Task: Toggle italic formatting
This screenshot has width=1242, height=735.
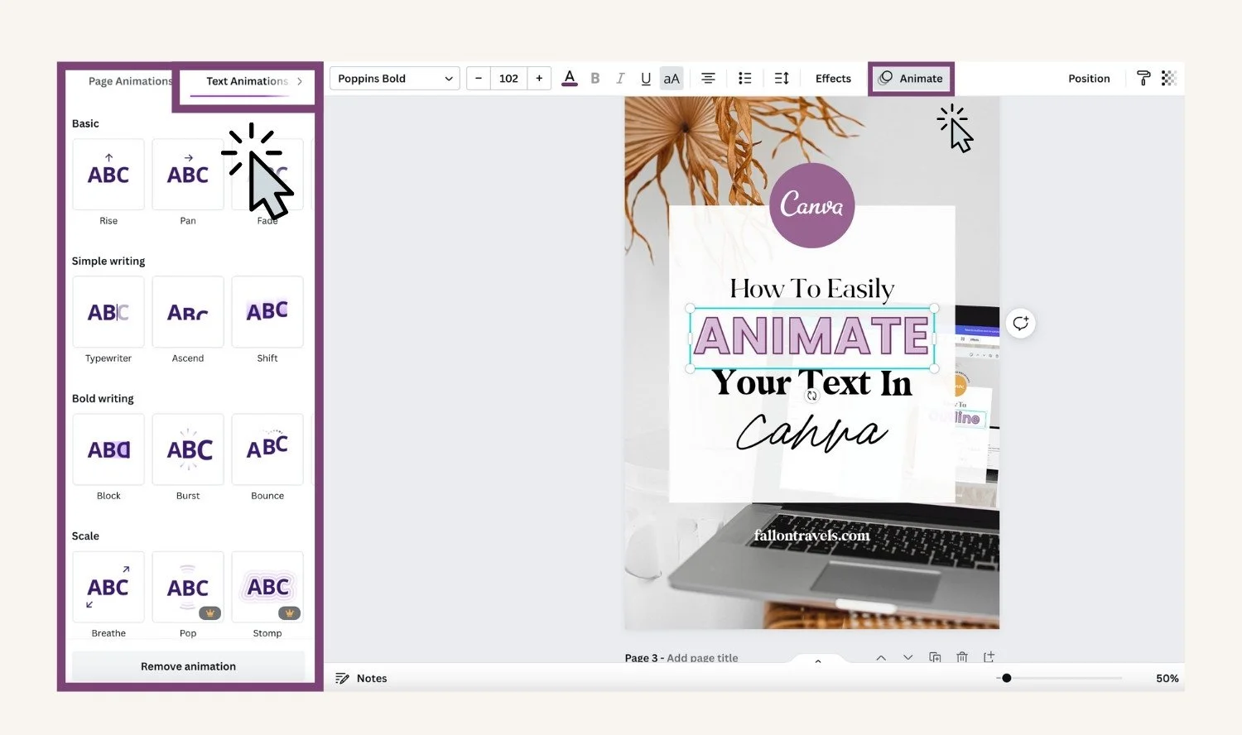Action: 620,79
